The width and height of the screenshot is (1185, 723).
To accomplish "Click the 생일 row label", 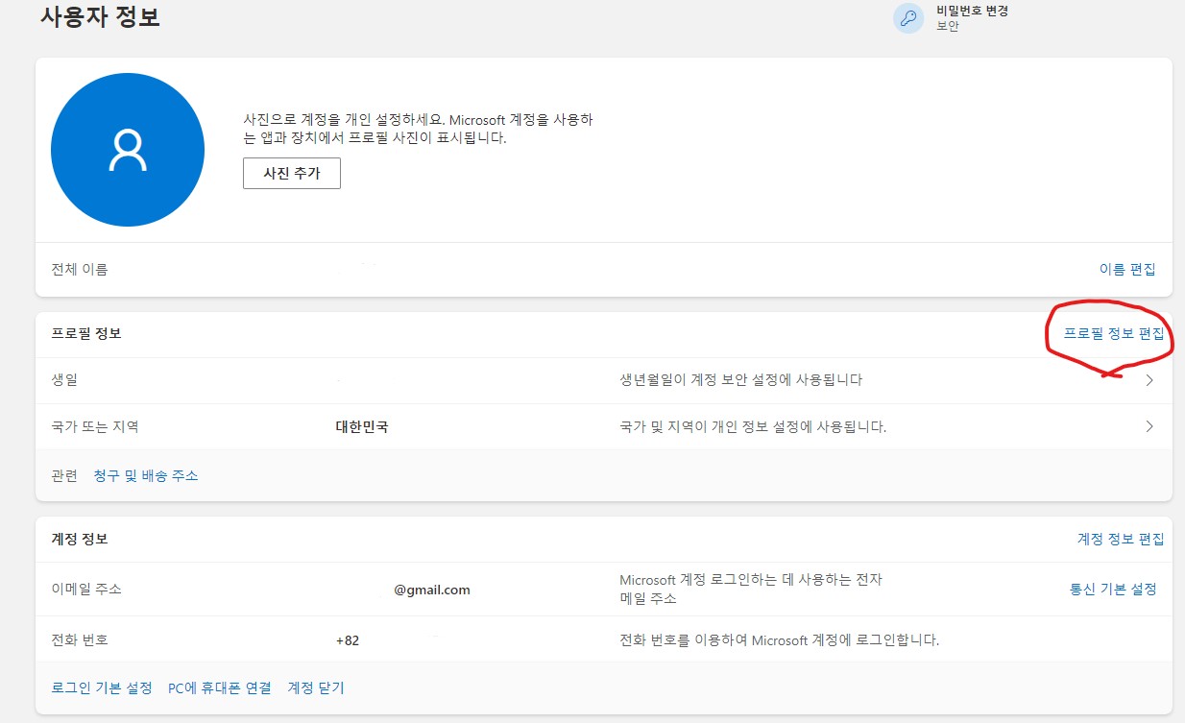I will click(64, 380).
